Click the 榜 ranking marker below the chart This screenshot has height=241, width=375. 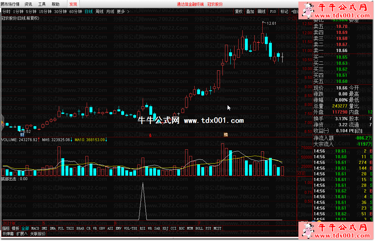tap(226, 134)
